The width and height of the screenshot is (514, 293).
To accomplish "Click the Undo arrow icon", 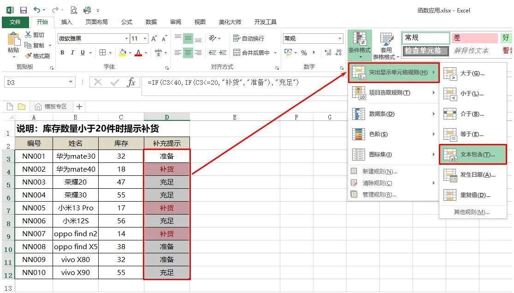I will (x=37, y=10).
